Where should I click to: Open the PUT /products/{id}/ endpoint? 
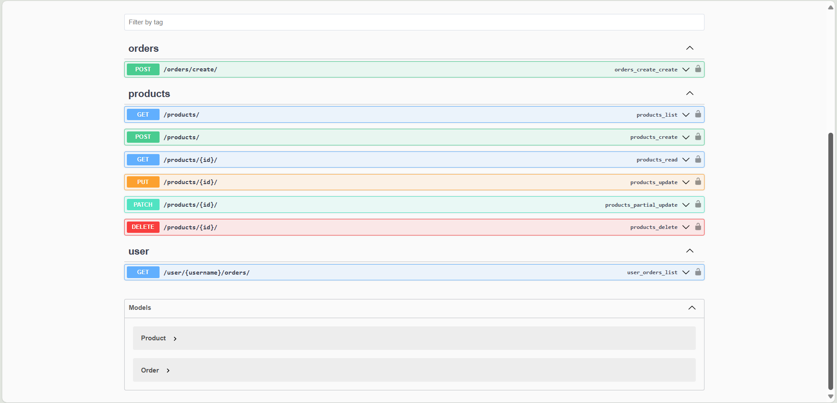point(414,182)
